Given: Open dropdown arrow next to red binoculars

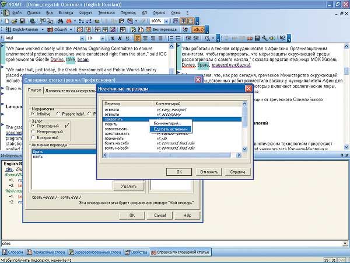Looking at the screenshot, I should click(75, 21).
